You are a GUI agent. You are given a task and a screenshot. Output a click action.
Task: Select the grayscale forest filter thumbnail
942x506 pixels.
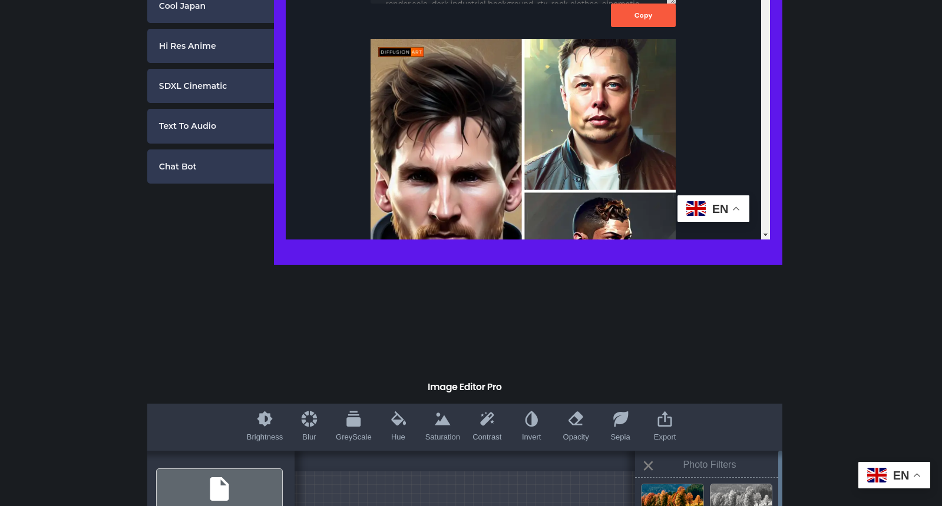click(x=741, y=495)
